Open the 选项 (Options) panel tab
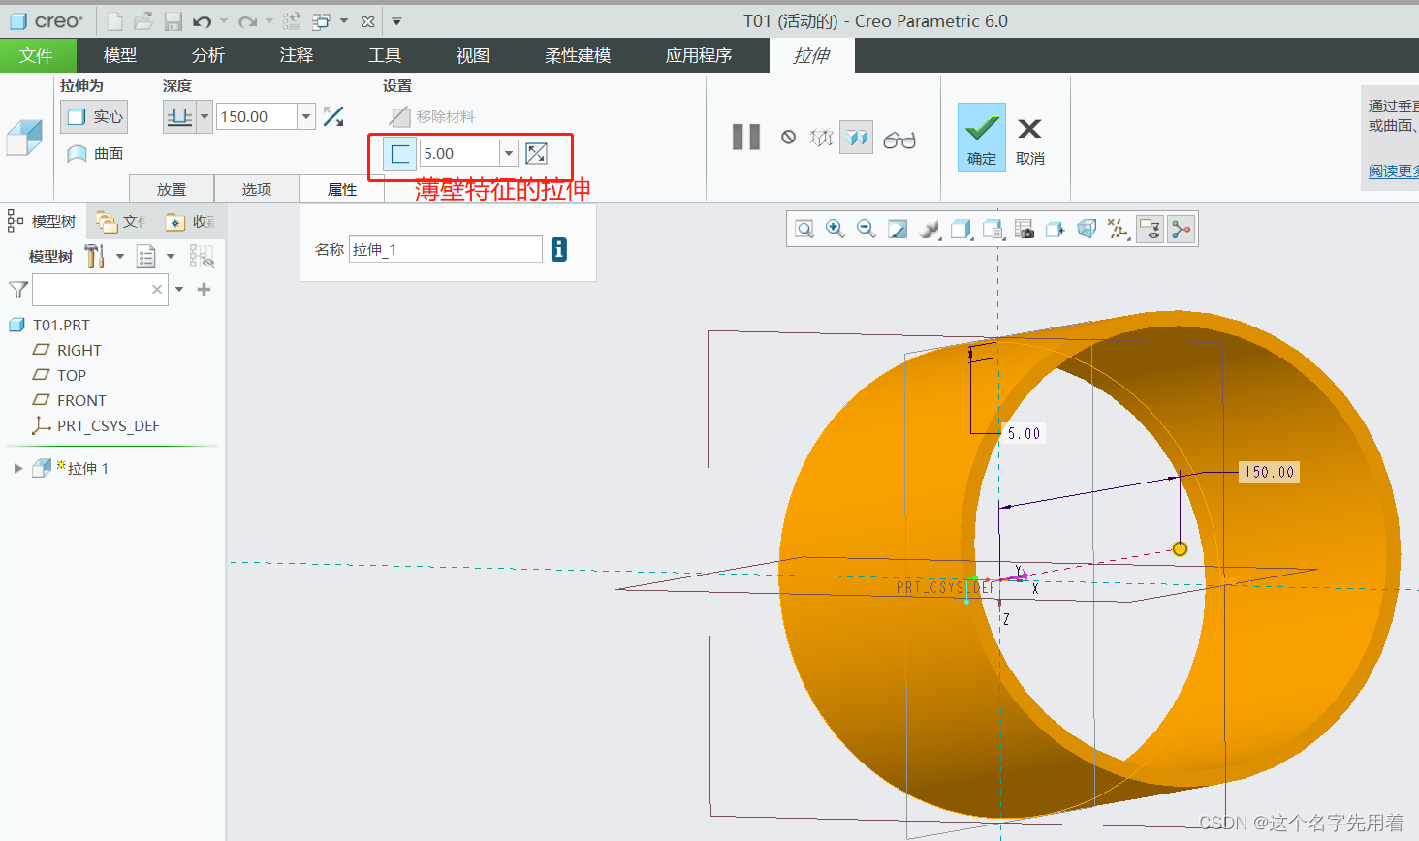The width and height of the screenshot is (1419, 841). pyautogui.click(x=257, y=189)
